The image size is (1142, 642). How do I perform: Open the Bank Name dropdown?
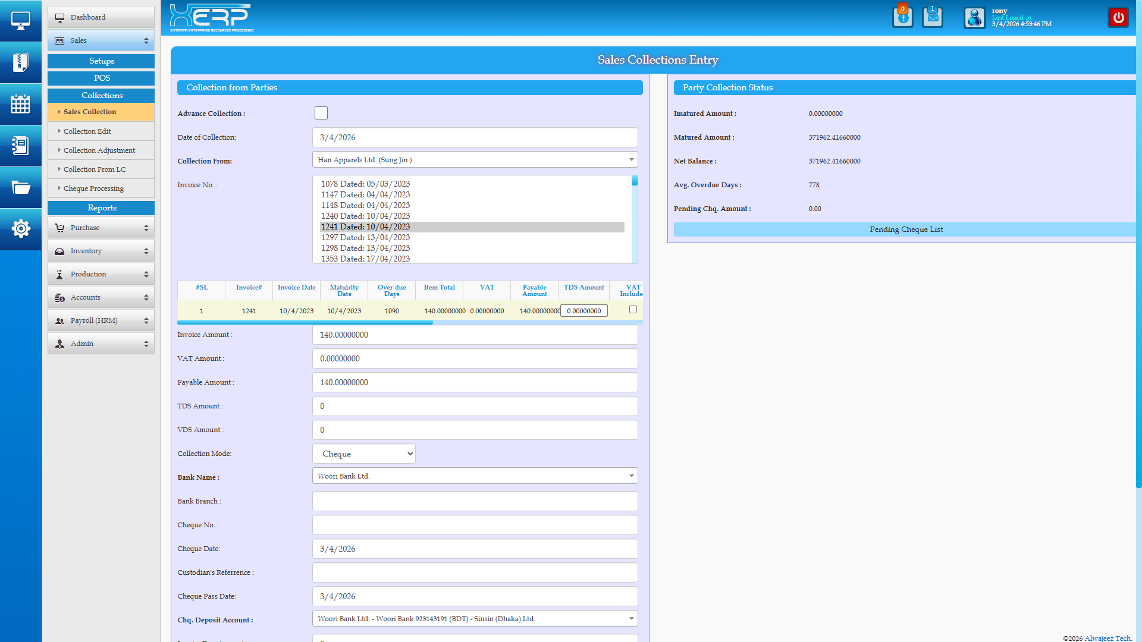point(475,476)
